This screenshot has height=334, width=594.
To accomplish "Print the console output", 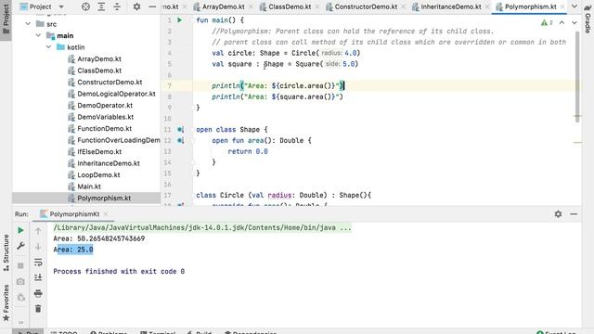I will pos(38,293).
